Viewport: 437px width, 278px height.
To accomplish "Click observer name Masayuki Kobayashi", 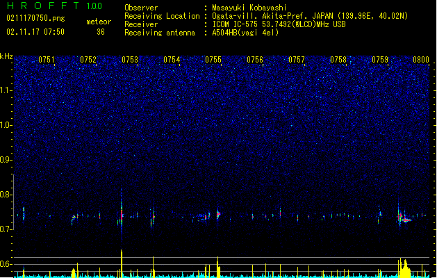I will click(x=249, y=8).
